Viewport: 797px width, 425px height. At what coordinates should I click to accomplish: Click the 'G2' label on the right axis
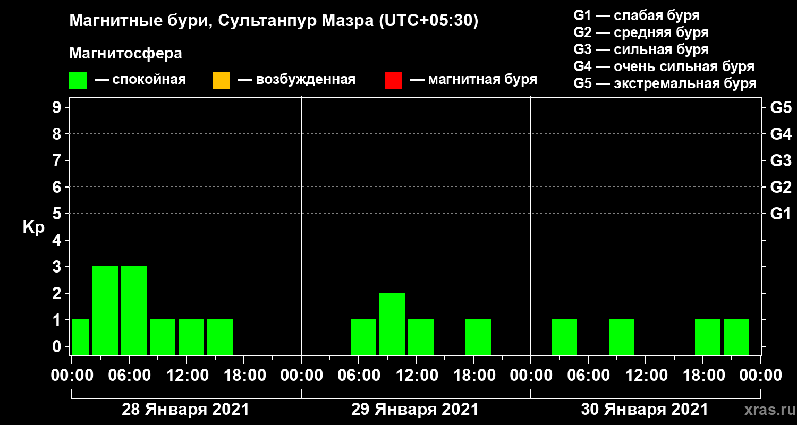coord(781,187)
